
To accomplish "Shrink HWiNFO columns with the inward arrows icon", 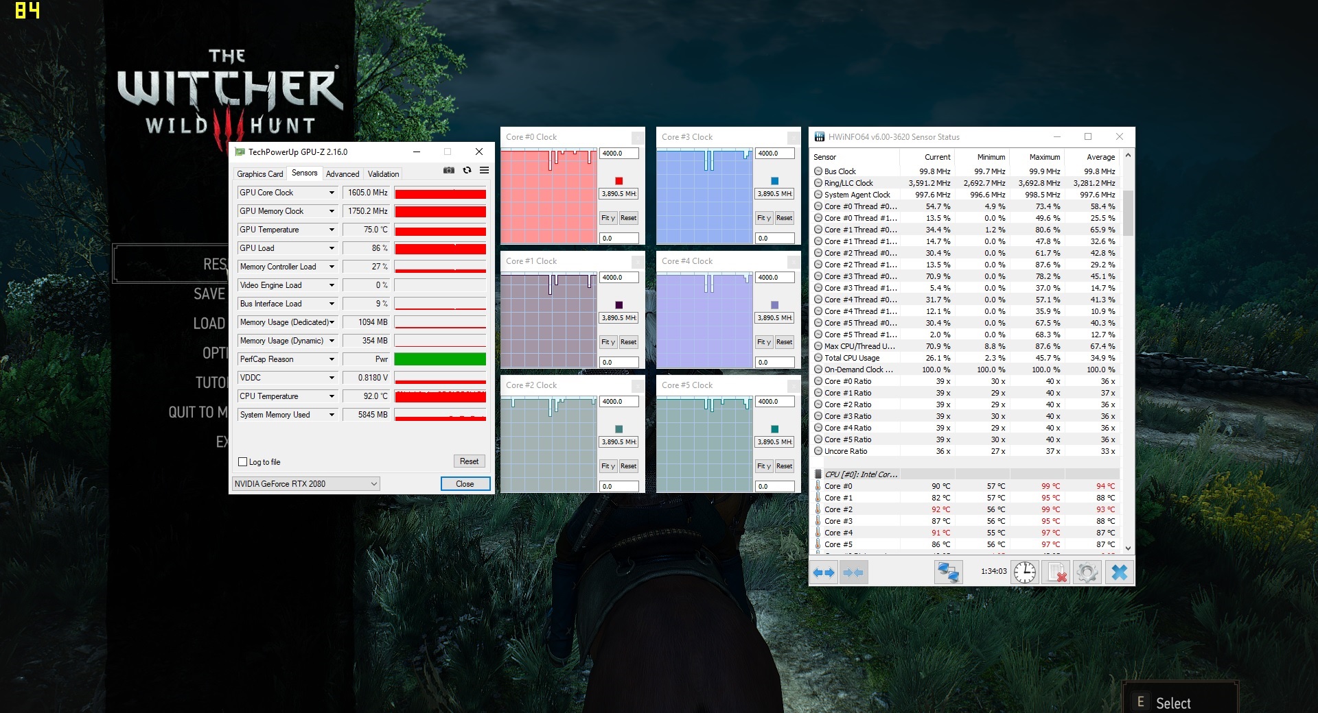I will [853, 572].
